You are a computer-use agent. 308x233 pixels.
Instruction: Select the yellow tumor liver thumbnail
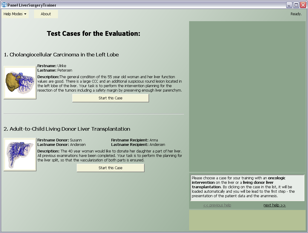click(20, 83)
